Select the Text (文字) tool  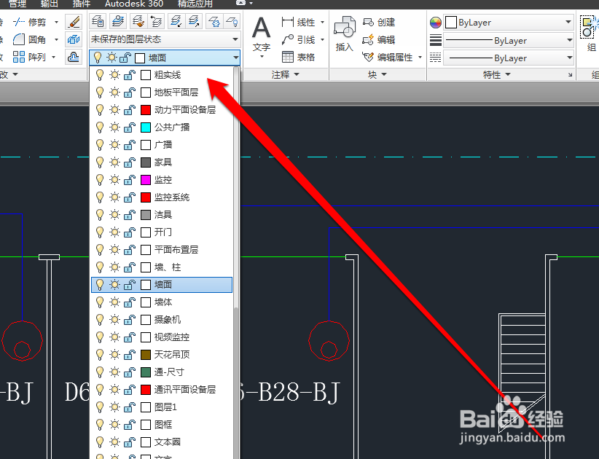click(x=262, y=34)
